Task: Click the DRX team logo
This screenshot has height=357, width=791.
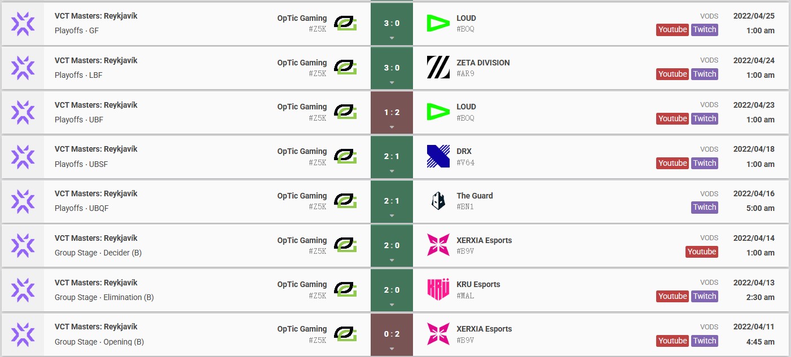Action: (x=438, y=156)
